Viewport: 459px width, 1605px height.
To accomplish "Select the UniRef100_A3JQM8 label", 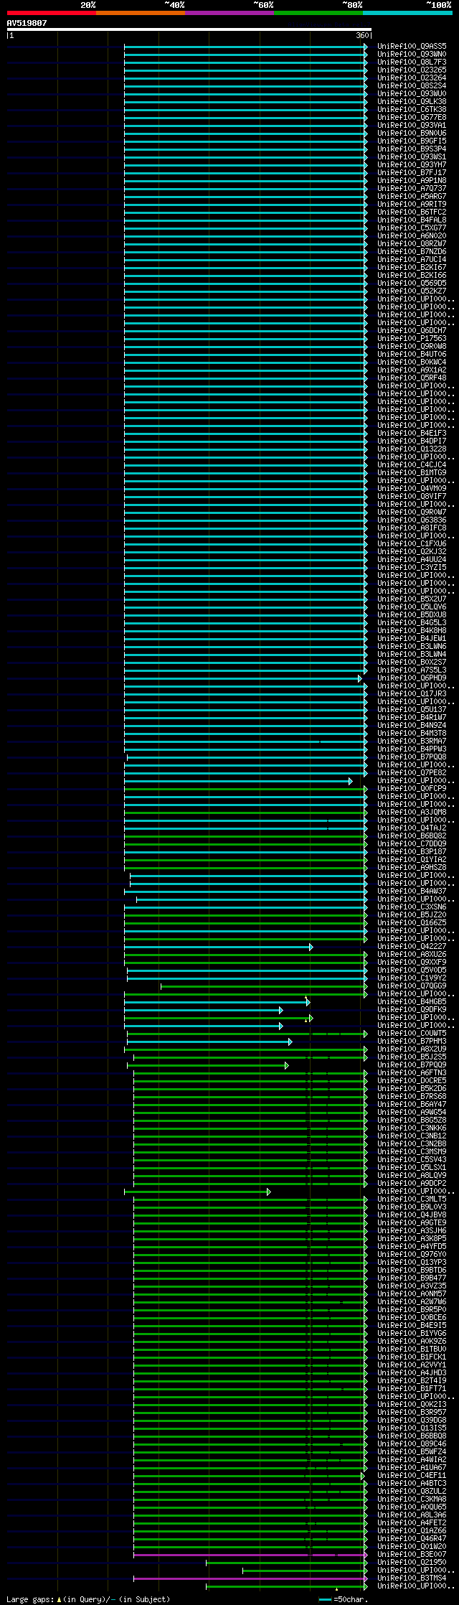I will point(412,812).
